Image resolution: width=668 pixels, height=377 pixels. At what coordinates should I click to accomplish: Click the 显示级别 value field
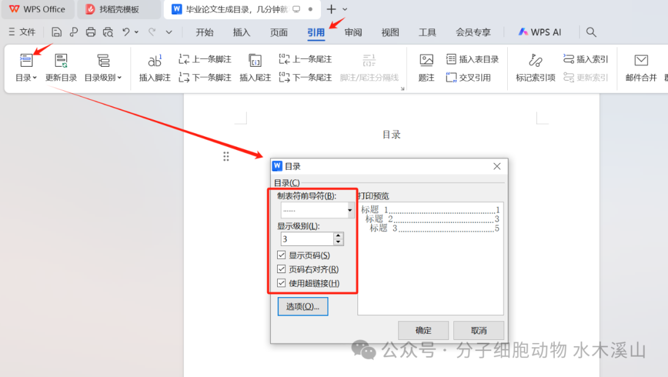[307, 239]
